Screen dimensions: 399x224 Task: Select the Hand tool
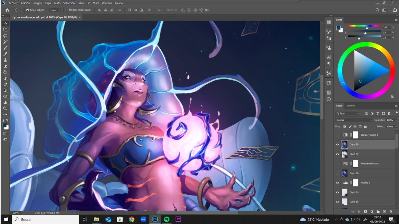[5, 102]
